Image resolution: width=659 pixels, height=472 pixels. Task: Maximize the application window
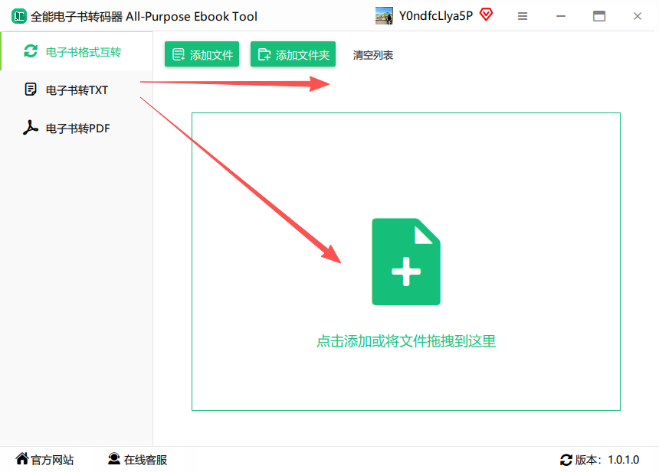(599, 16)
